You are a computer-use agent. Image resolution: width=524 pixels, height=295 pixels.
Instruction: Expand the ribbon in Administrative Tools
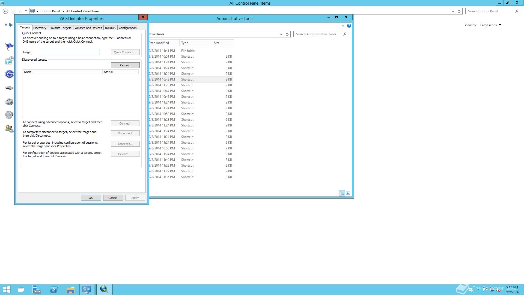343,26
